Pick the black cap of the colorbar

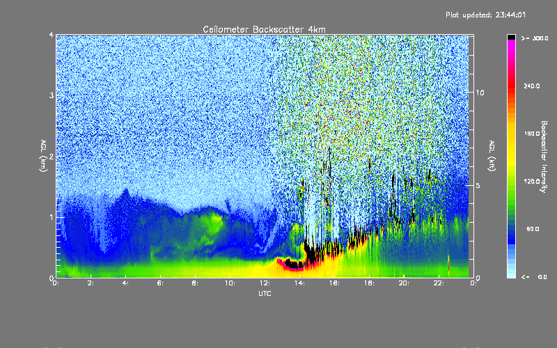pyautogui.click(x=511, y=37)
